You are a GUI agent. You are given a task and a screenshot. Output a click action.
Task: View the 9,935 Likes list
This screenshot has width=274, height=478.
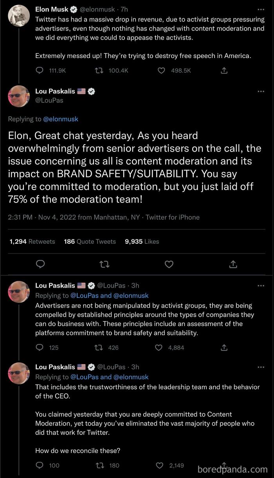pyautogui.click(x=142, y=242)
